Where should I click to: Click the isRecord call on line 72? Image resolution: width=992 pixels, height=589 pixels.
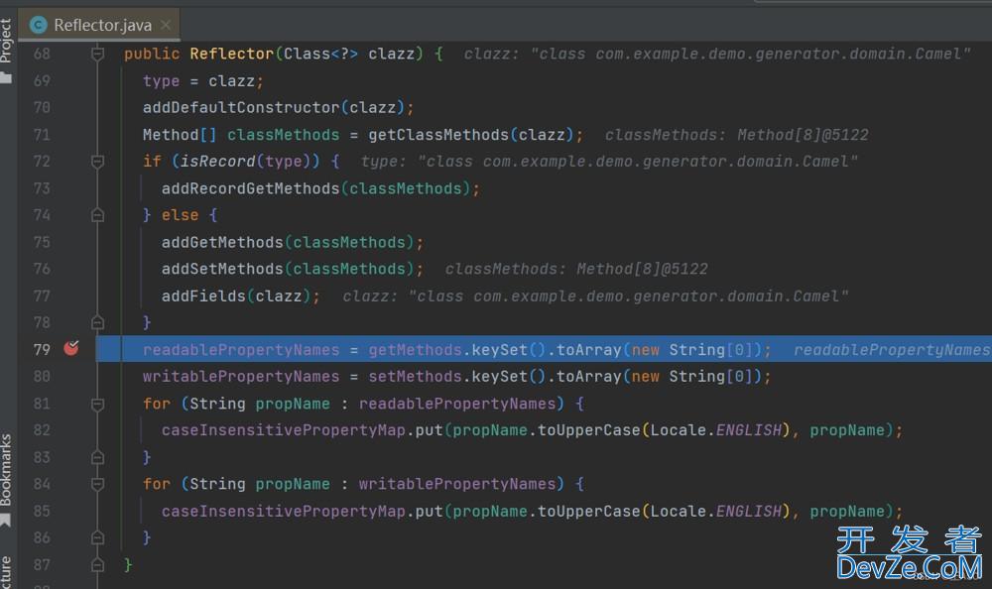coord(217,162)
